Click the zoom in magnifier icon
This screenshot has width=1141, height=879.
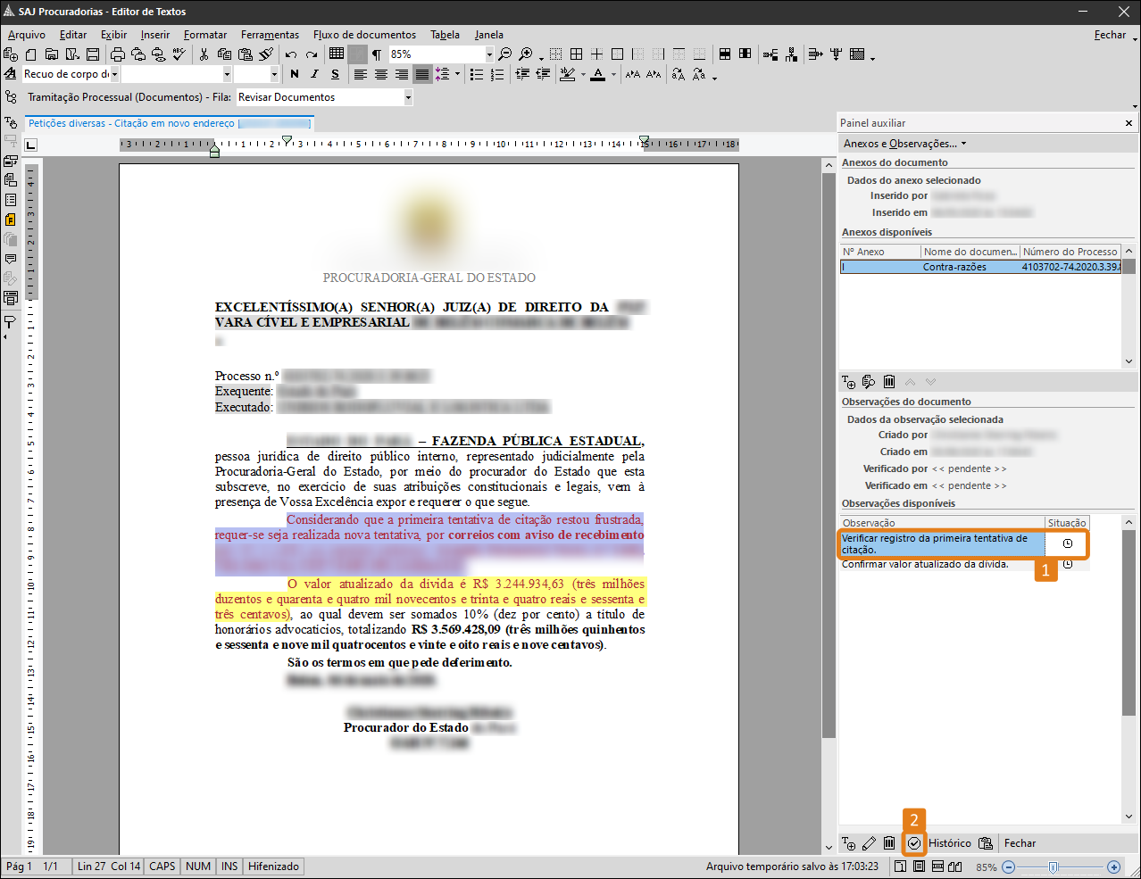(x=526, y=54)
